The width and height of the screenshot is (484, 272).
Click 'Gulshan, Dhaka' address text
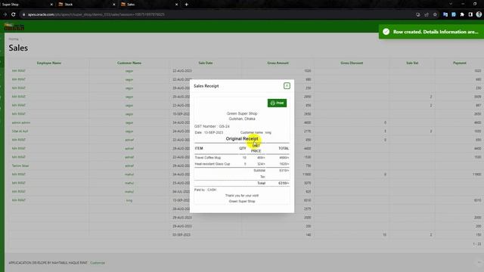pos(242,119)
